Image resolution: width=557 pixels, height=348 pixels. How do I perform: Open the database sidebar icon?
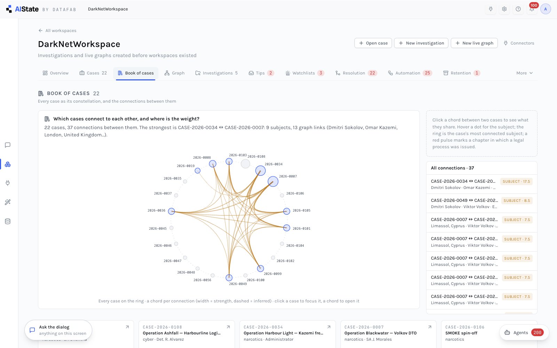(x=8, y=221)
